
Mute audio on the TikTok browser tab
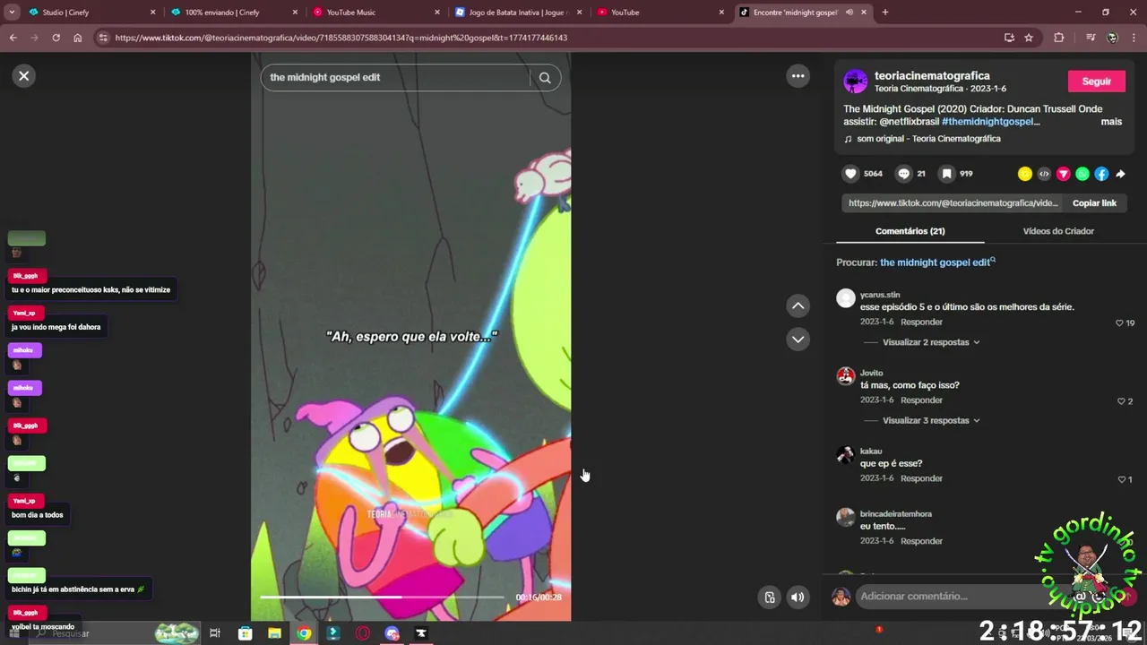point(849,13)
